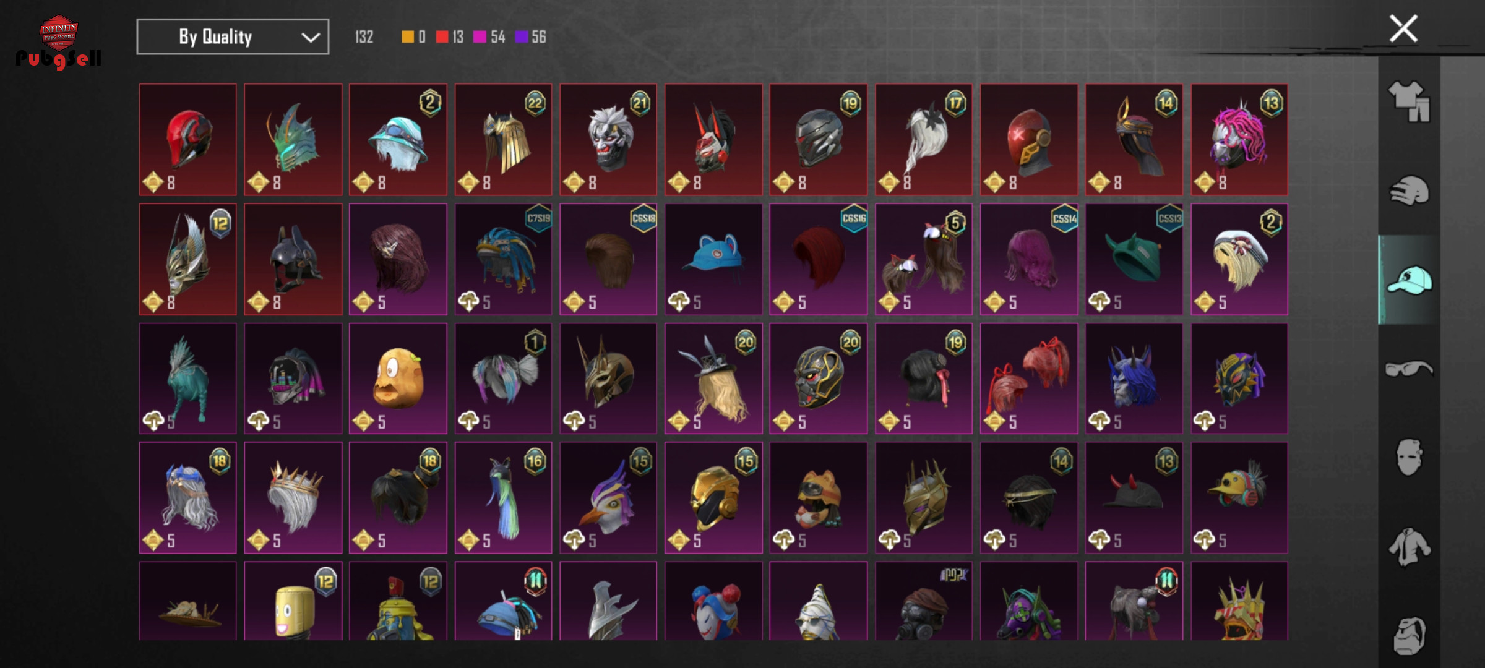The image size is (1485, 668).
Task: Open the glasses category icon
Action: [x=1409, y=369]
